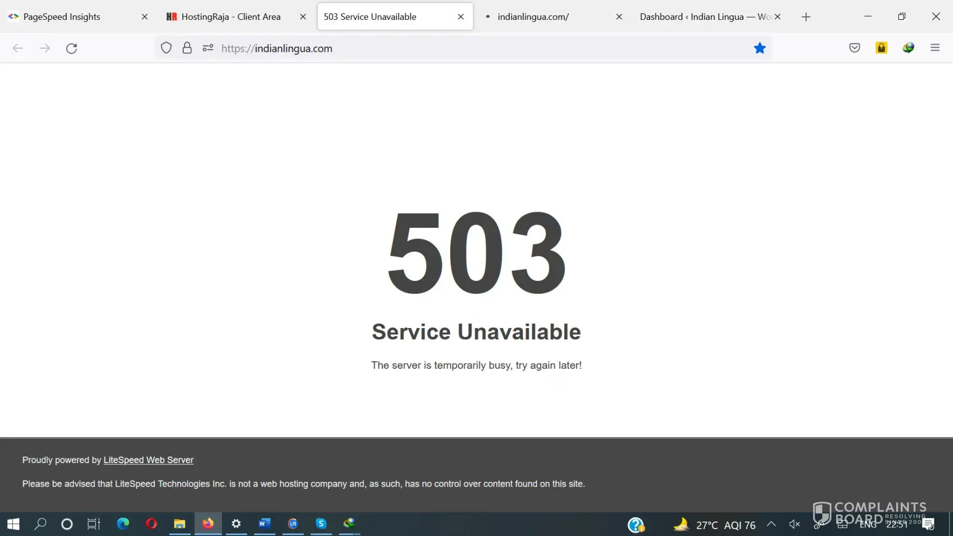Open the Pocket save icon

tap(854, 48)
